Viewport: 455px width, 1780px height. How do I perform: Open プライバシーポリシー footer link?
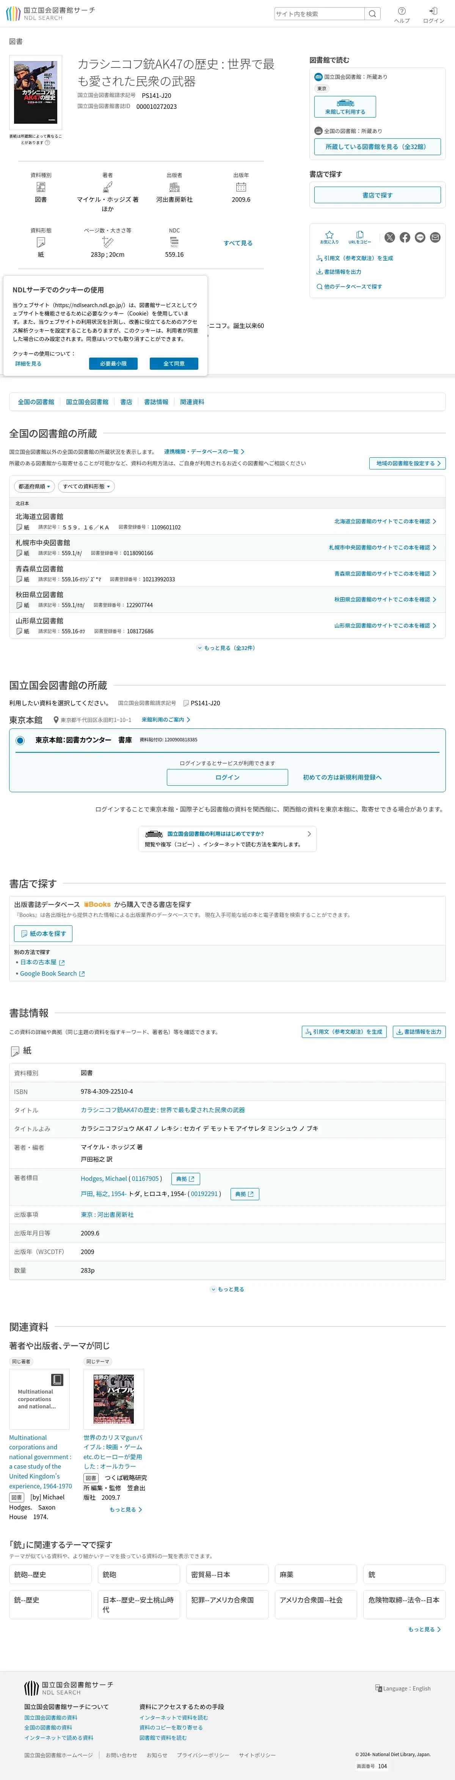(203, 1755)
